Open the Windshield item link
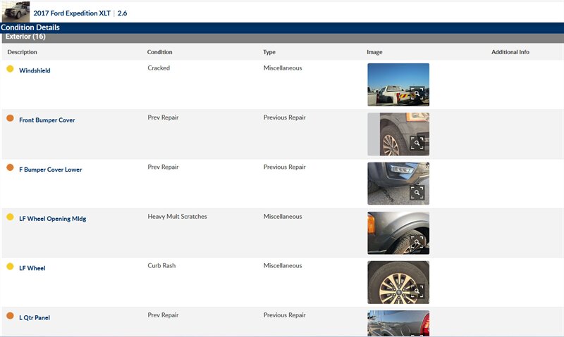This screenshot has width=564, height=337. click(x=35, y=70)
